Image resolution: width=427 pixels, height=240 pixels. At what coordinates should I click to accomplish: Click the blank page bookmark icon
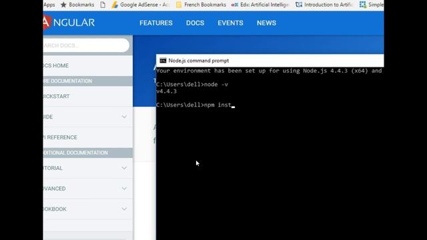(x=103, y=5)
